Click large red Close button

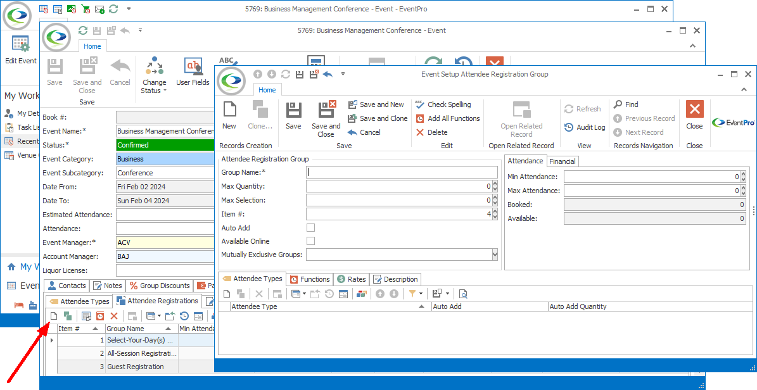click(x=694, y=115)
